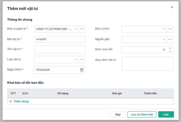Image resolution: width=181 pixels, height=122 pixels.
Task: Open the more options button for Đơn vị quản lý
Action: (82, 29)
